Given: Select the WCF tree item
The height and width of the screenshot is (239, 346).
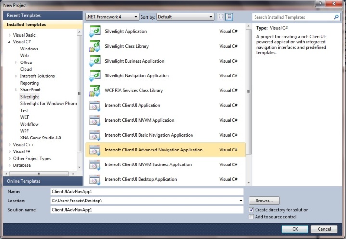Looking at the screenshot, I should coord(25,117).
